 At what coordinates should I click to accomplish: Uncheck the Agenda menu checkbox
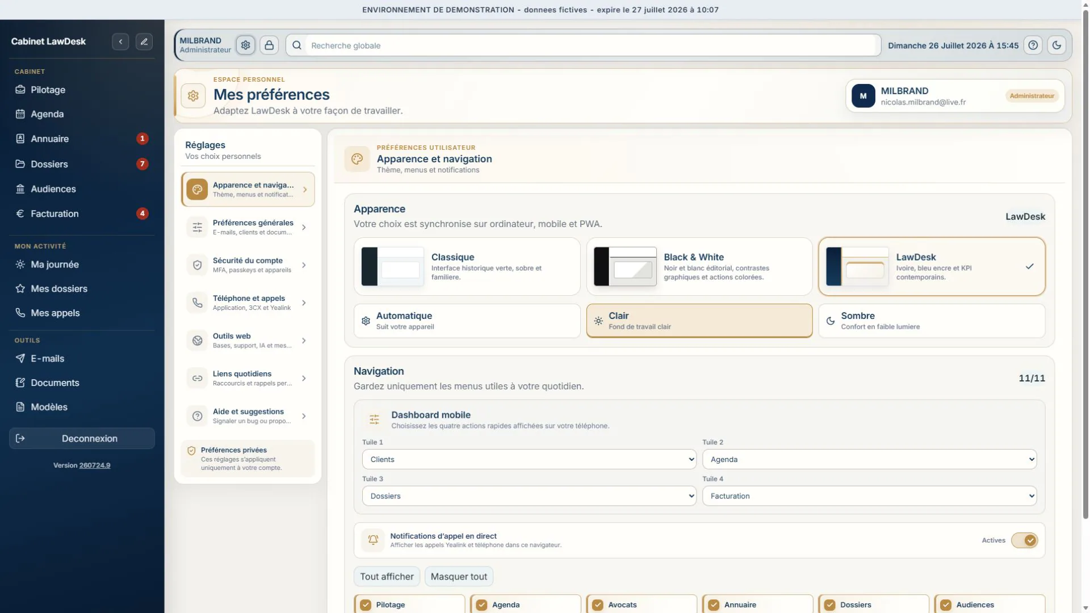[481, 605]
